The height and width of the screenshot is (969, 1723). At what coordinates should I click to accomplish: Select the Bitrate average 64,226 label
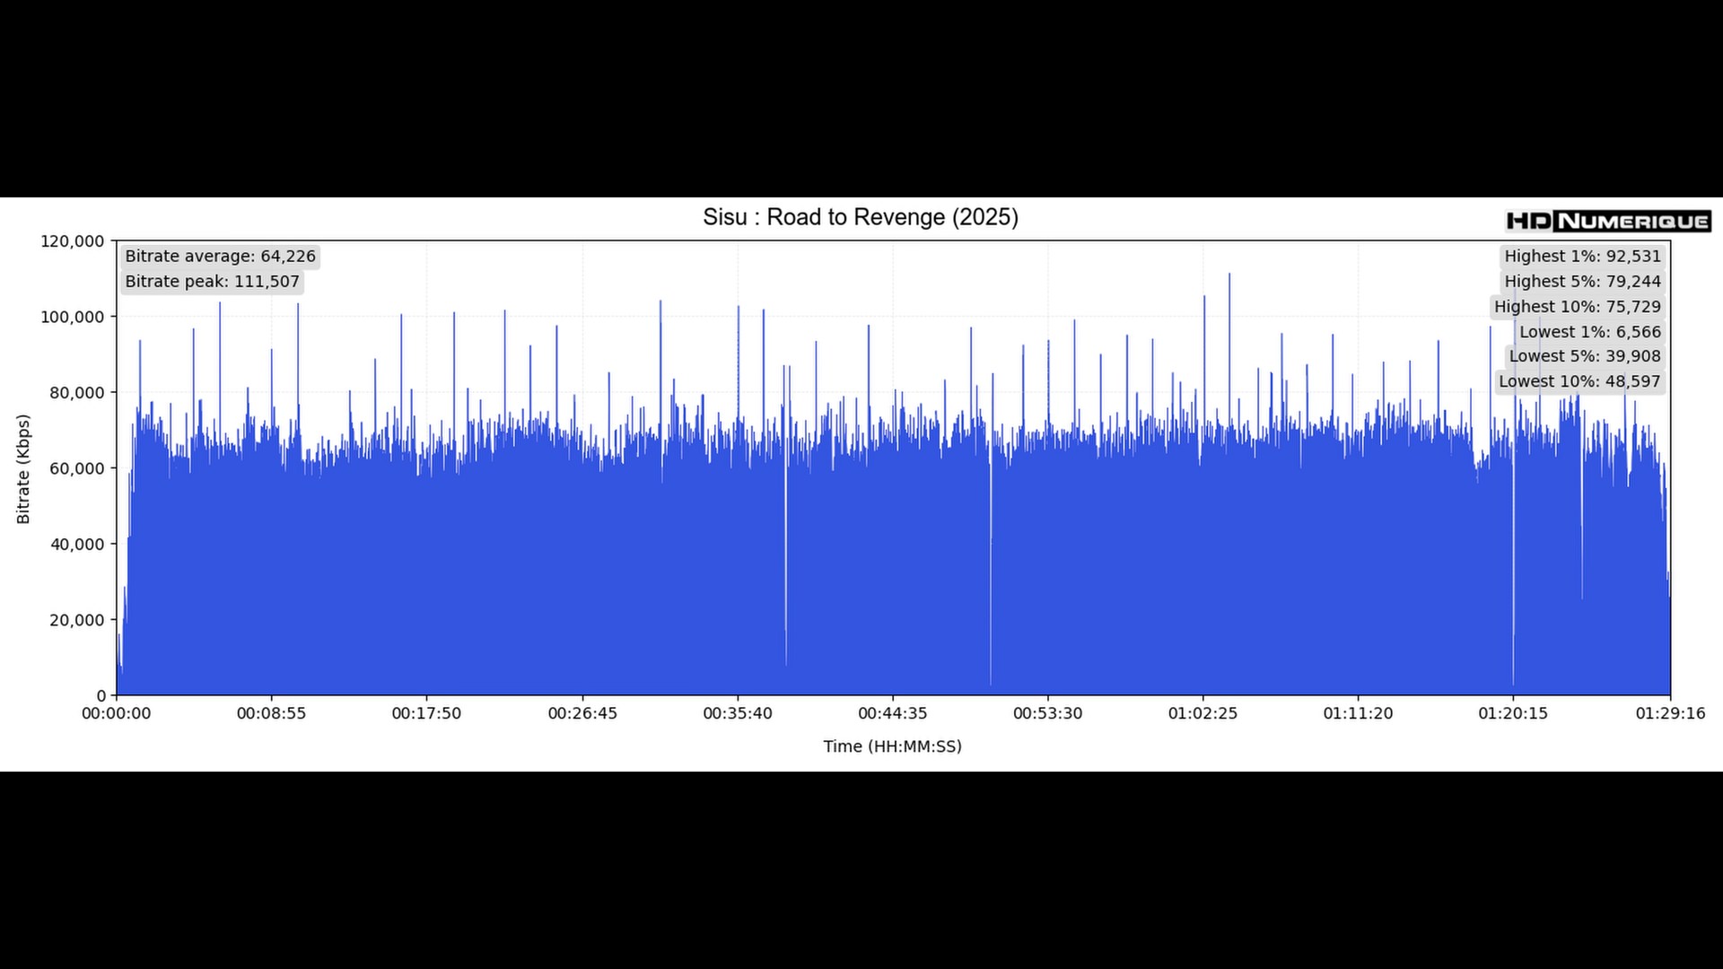220,257
